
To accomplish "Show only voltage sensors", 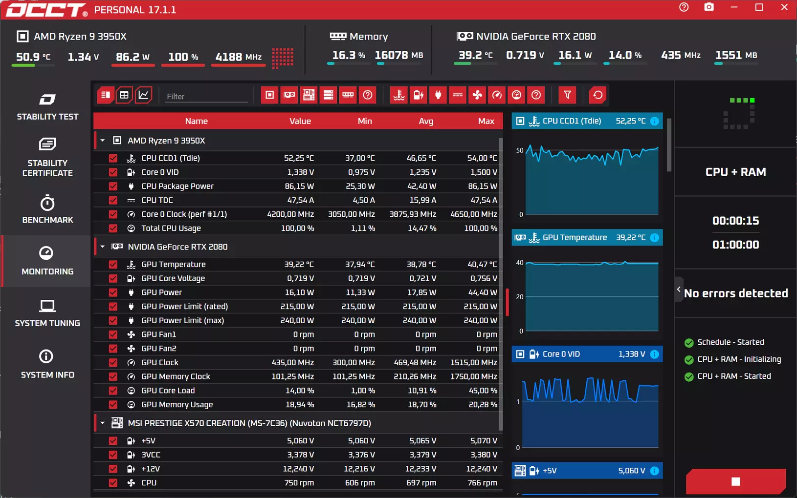I will (419, 95).
